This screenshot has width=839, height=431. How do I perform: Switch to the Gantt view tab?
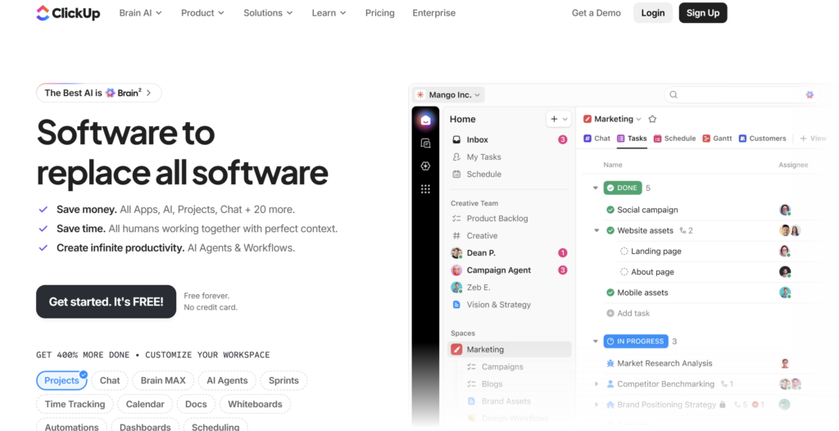(717, 138)
